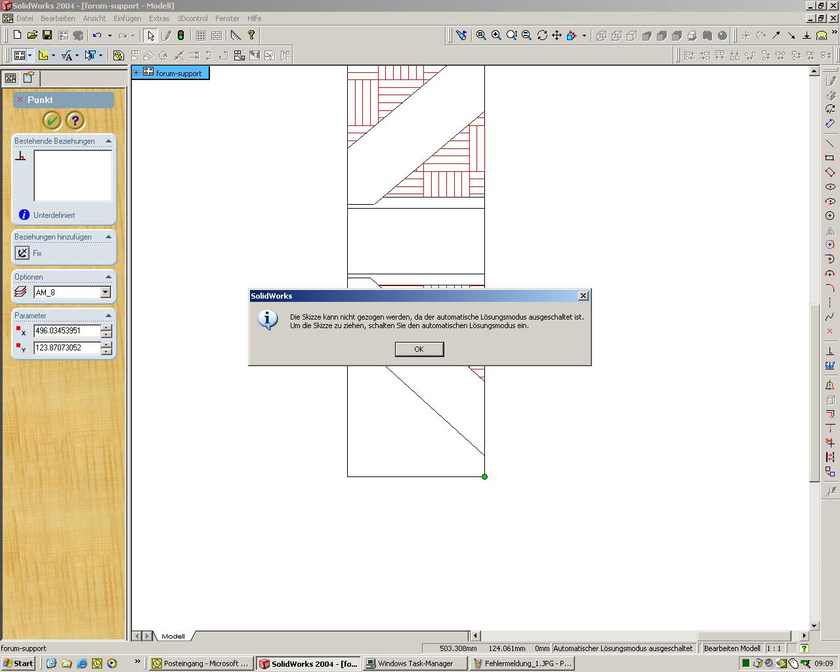
Task: Open Fehlermeldung_1.JPG taskbar window
Action: coord(522,663)
